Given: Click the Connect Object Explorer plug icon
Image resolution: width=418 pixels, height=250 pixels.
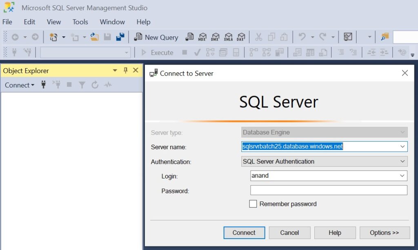Looking at the screenshot, I should point(43,85).
